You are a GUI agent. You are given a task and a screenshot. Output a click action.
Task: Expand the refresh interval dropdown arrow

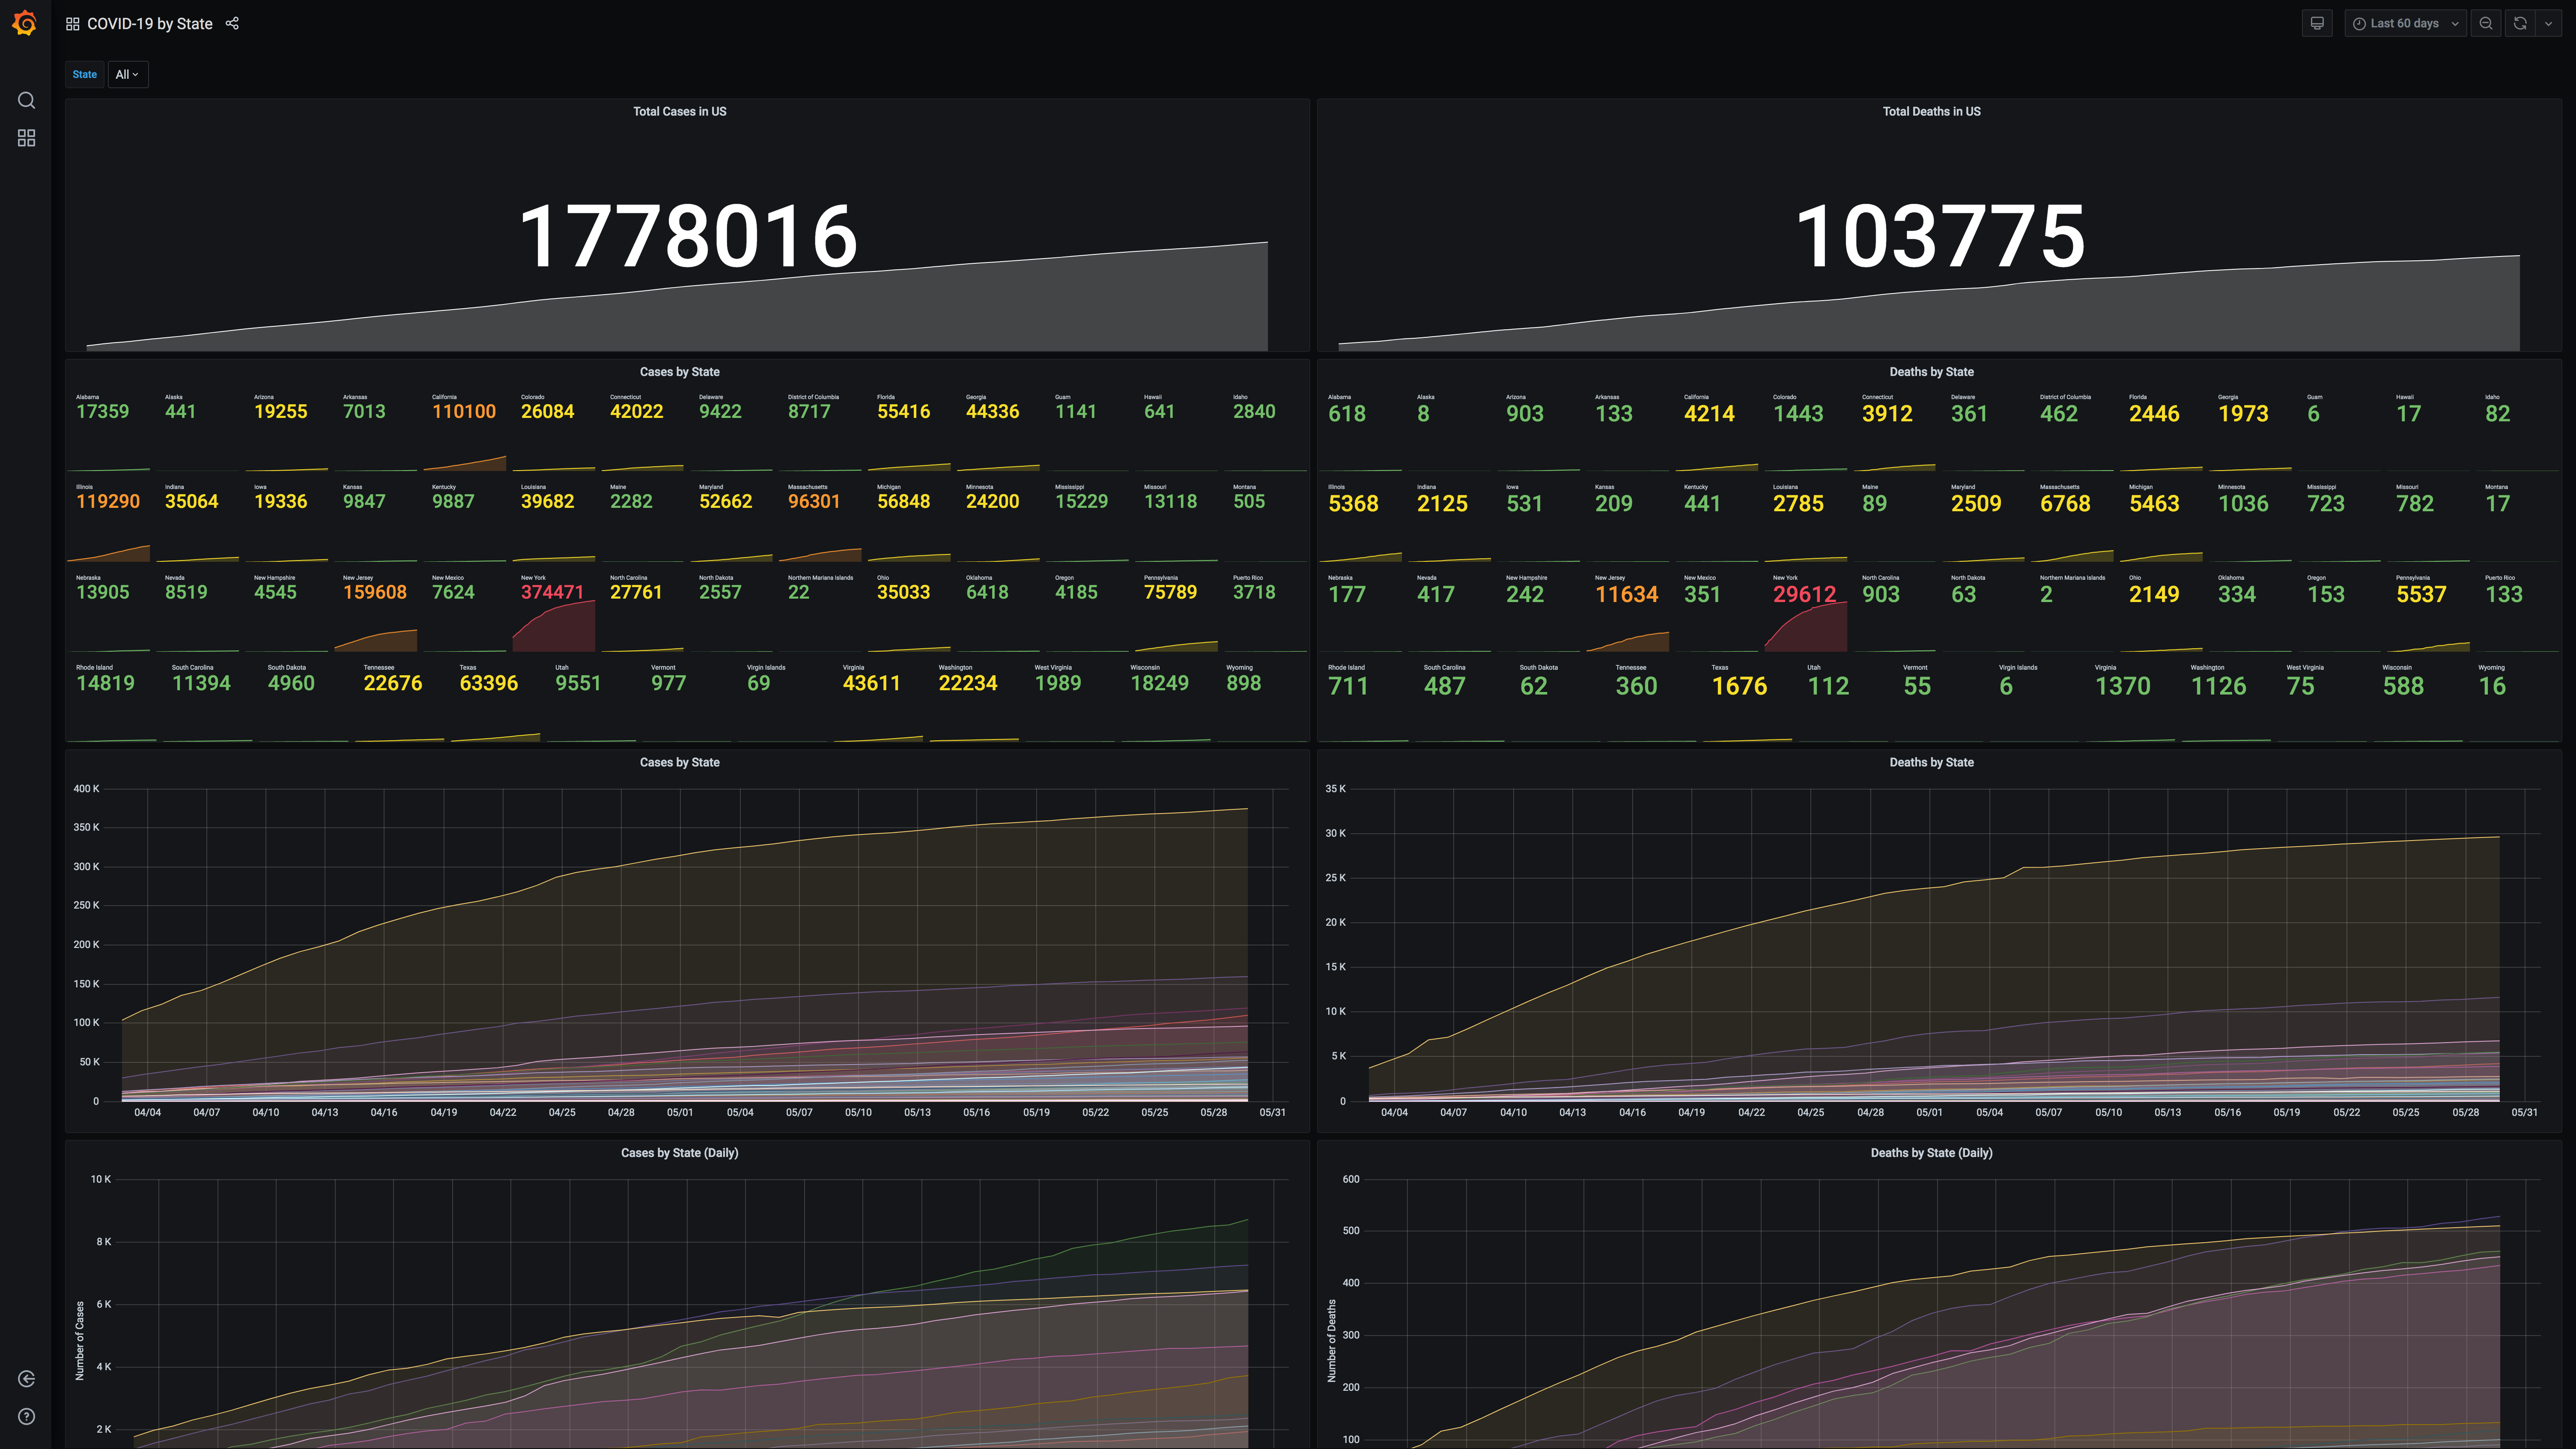pyautogui.click(x=2548, y=23)
